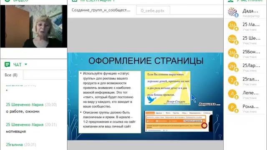Select participant 25 Ма... avatar

(x=232, y=26)
